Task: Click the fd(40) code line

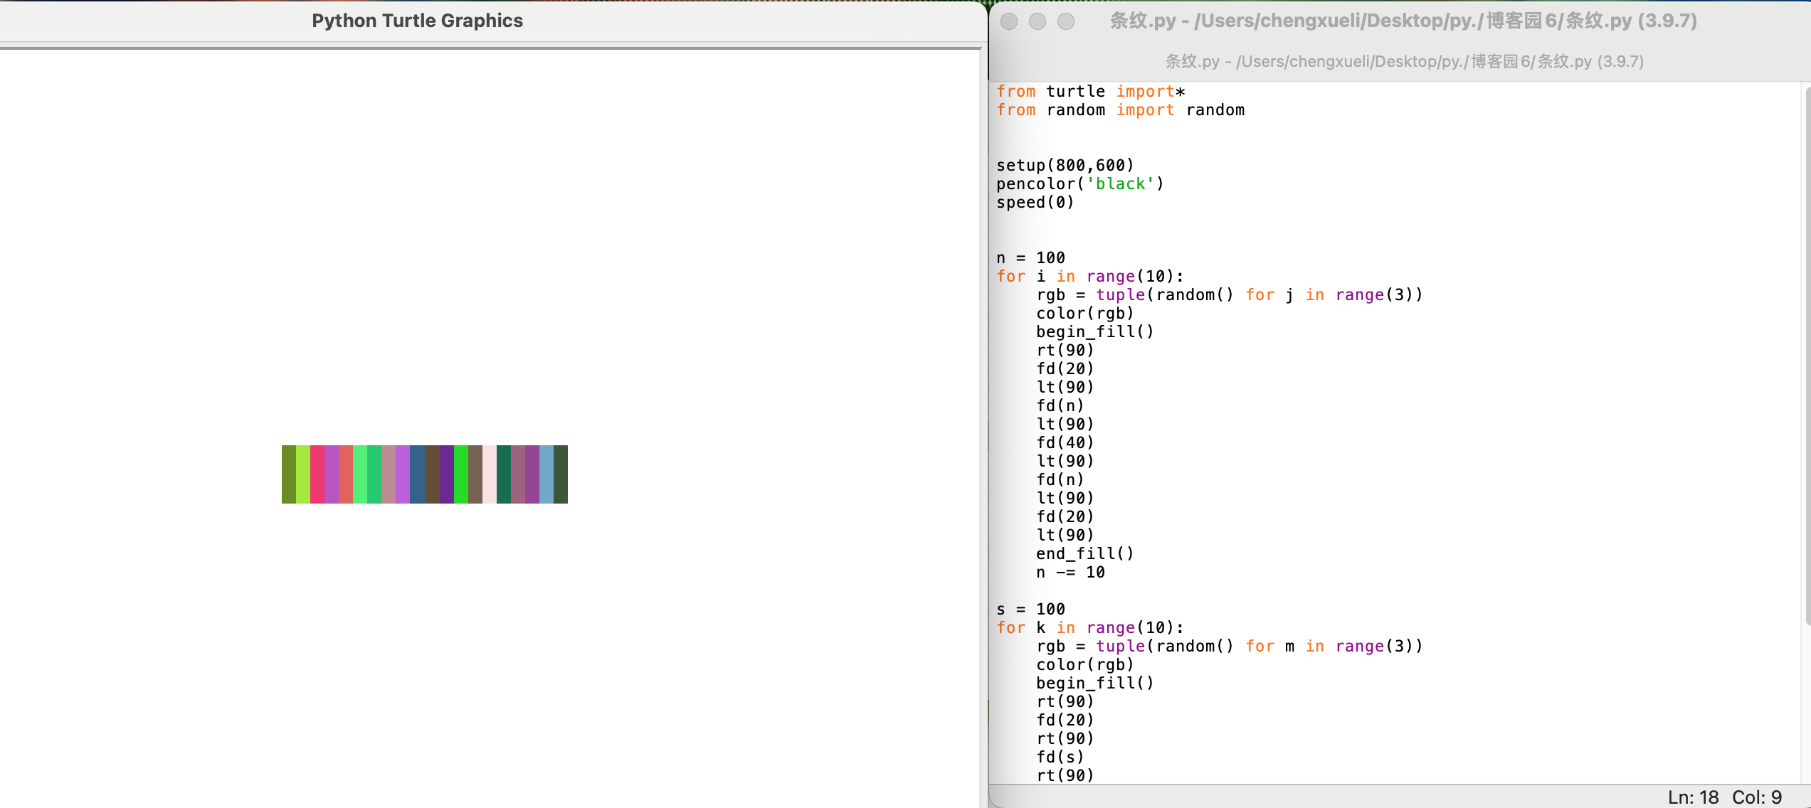Action: click(1064, 442)
